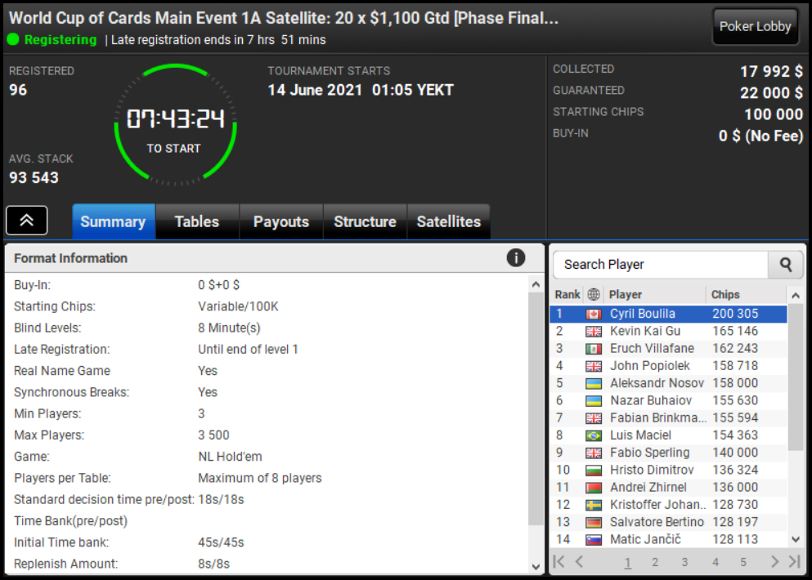Click Canada flag next to Cyril Boulila
Viewport: 812px width, 580px height.
point(594,314)
